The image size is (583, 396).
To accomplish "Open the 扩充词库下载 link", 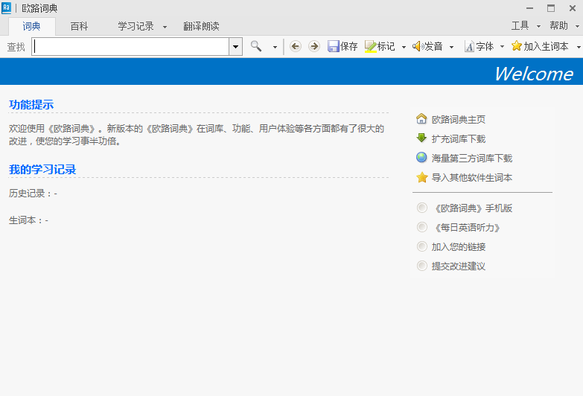I will 458,138.
